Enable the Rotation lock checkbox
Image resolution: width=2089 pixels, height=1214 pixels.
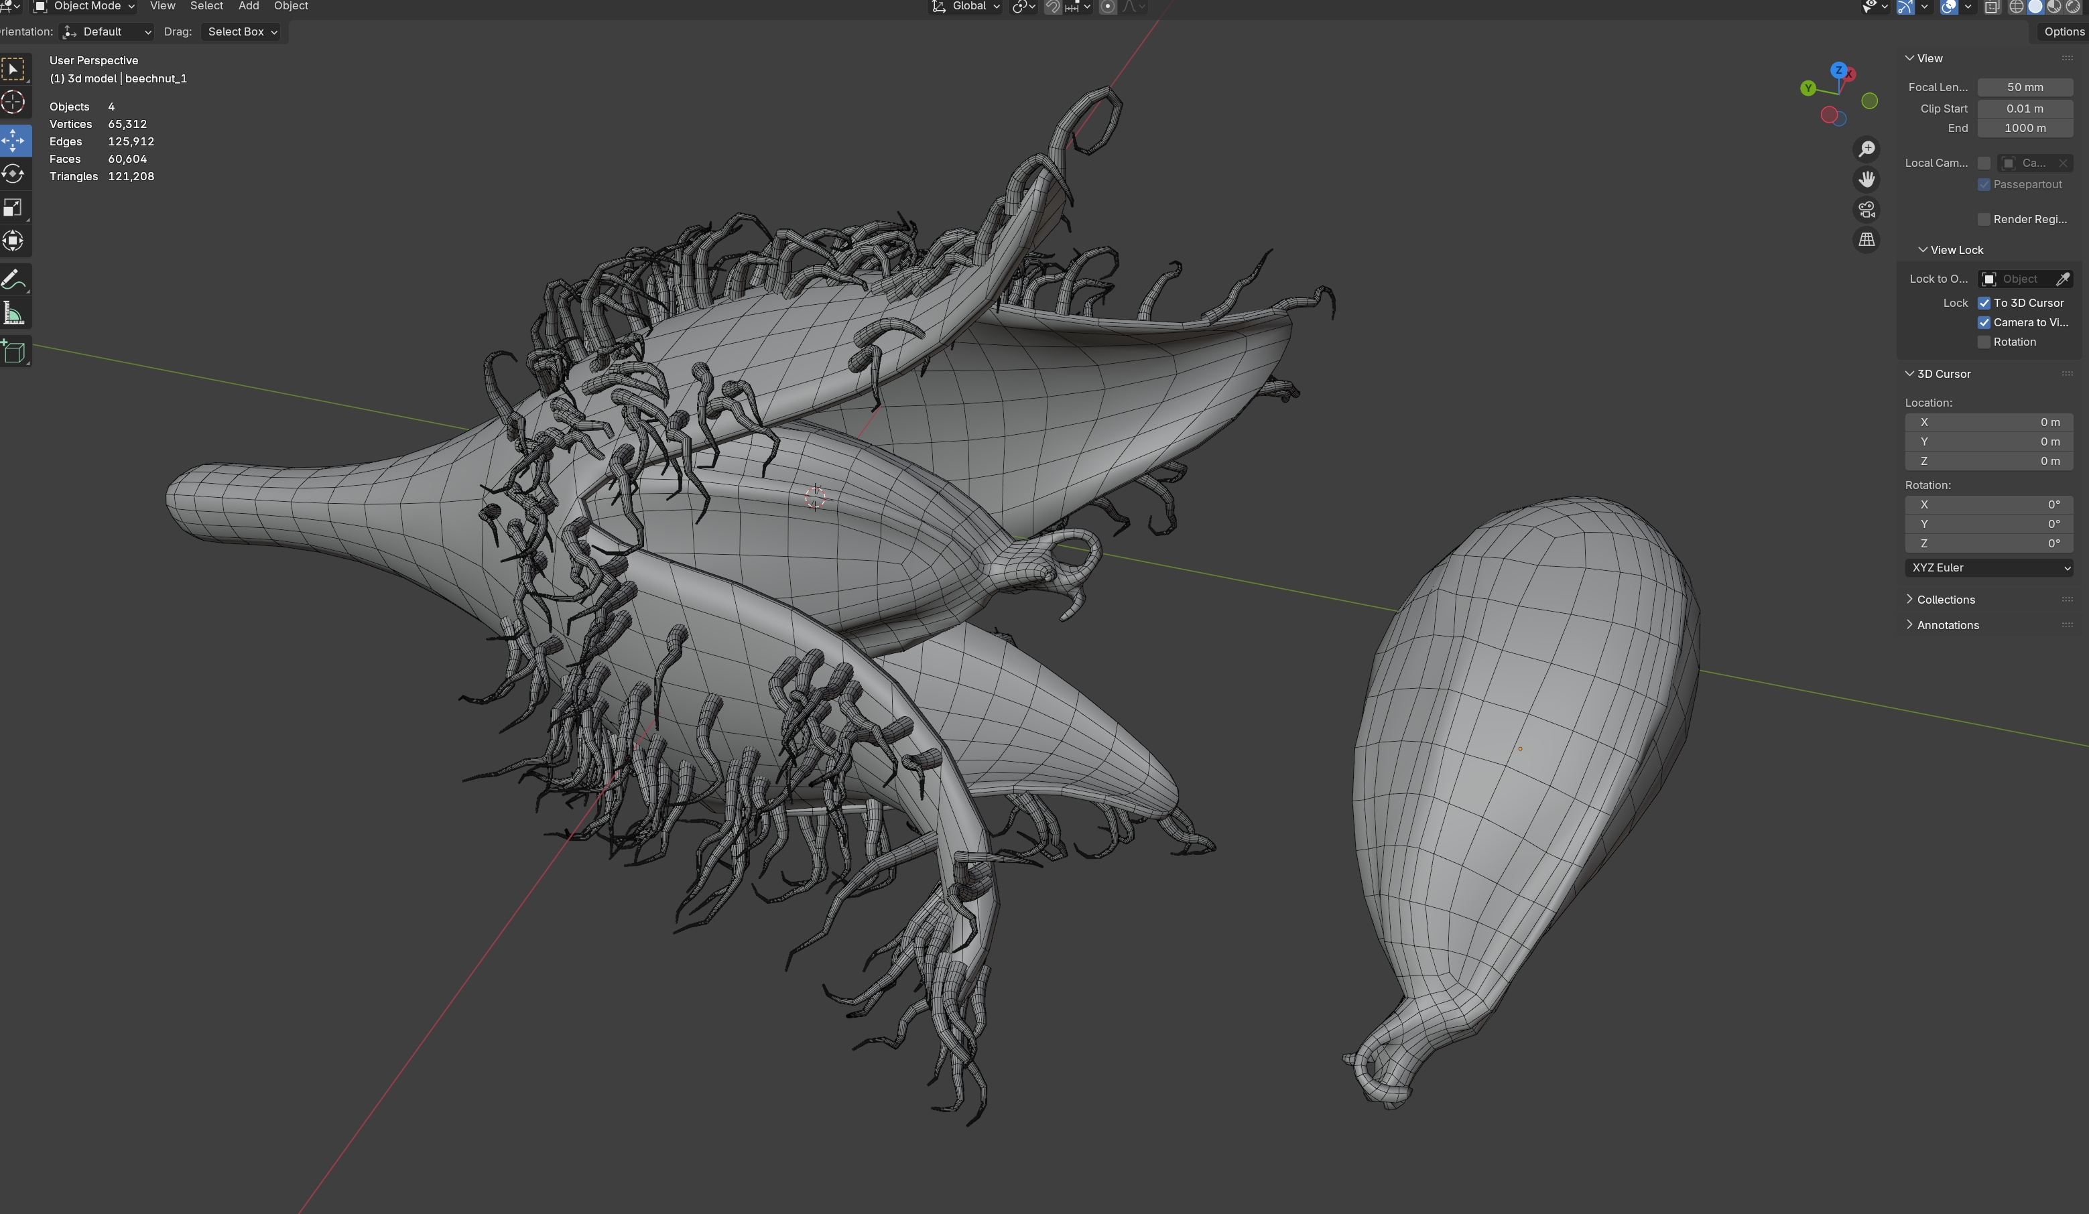1984,342
